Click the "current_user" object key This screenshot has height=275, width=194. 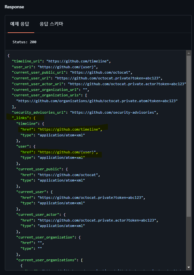tap(31, 192)
